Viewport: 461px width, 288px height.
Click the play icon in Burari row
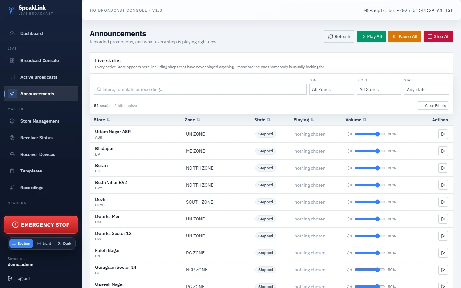[x=443, y=168]
